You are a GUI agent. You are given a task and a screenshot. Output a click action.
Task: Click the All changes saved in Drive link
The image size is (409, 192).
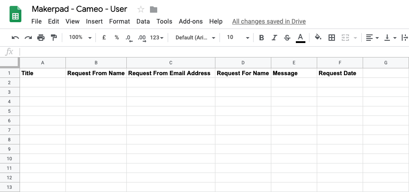click(x=269, y=21)
